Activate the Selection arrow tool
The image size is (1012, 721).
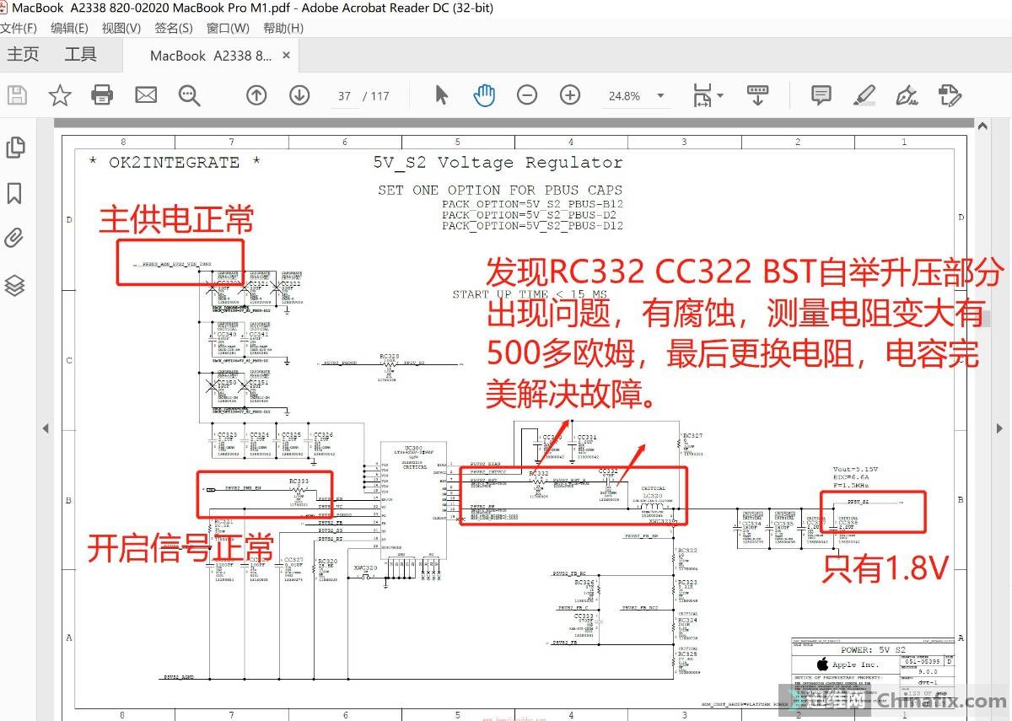click(x=441, y=95)
